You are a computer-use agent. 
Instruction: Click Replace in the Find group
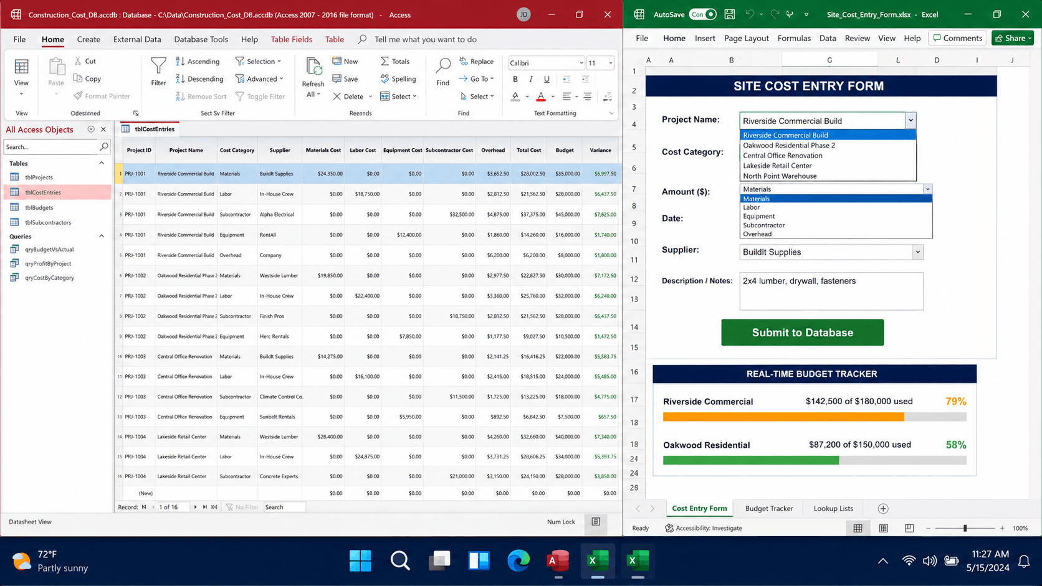(x=477, y=61)
